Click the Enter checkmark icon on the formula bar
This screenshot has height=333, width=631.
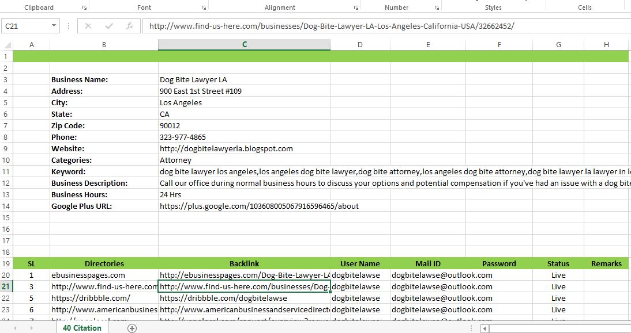(x=110, y=26)
